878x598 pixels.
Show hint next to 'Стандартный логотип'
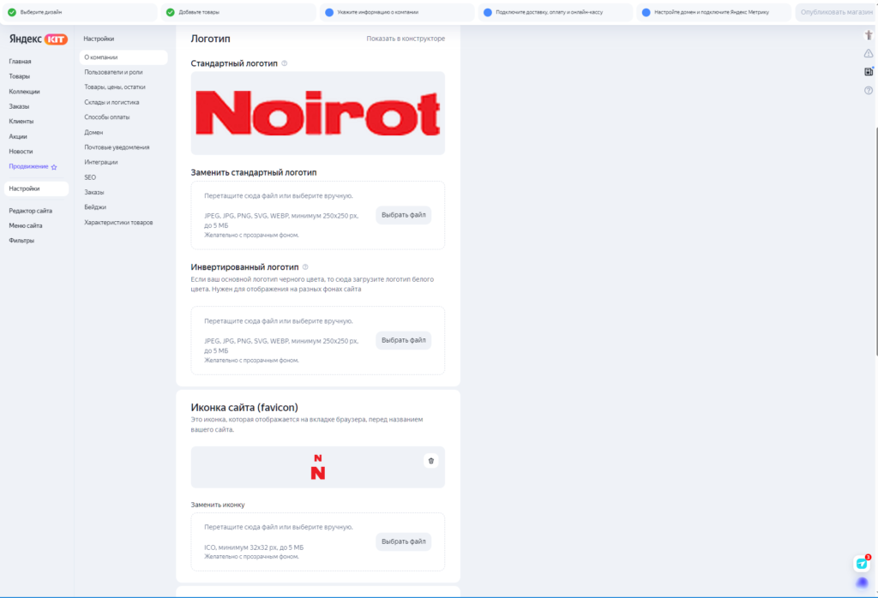point(285,63)
